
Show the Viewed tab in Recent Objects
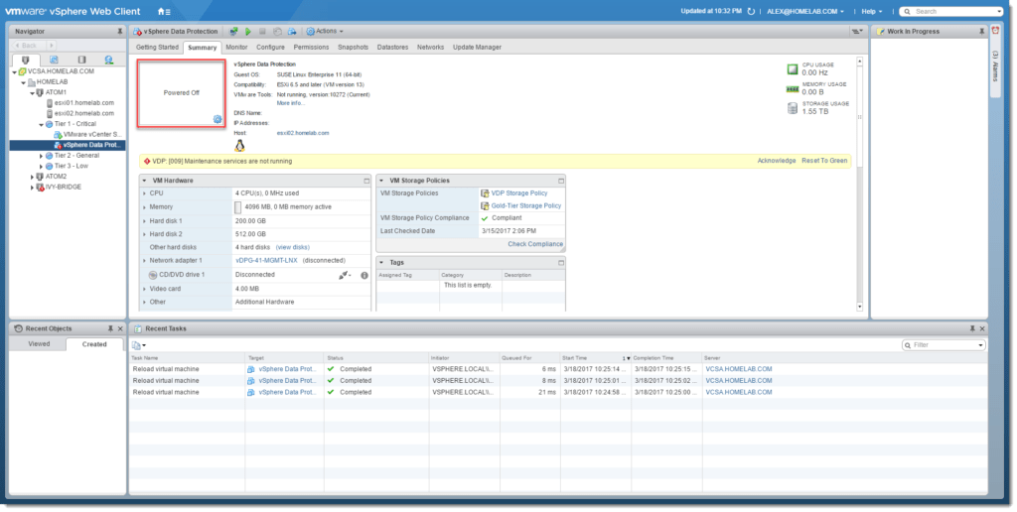coord(39,344)
